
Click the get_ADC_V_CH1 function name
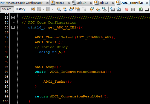[x=62, y=27]
